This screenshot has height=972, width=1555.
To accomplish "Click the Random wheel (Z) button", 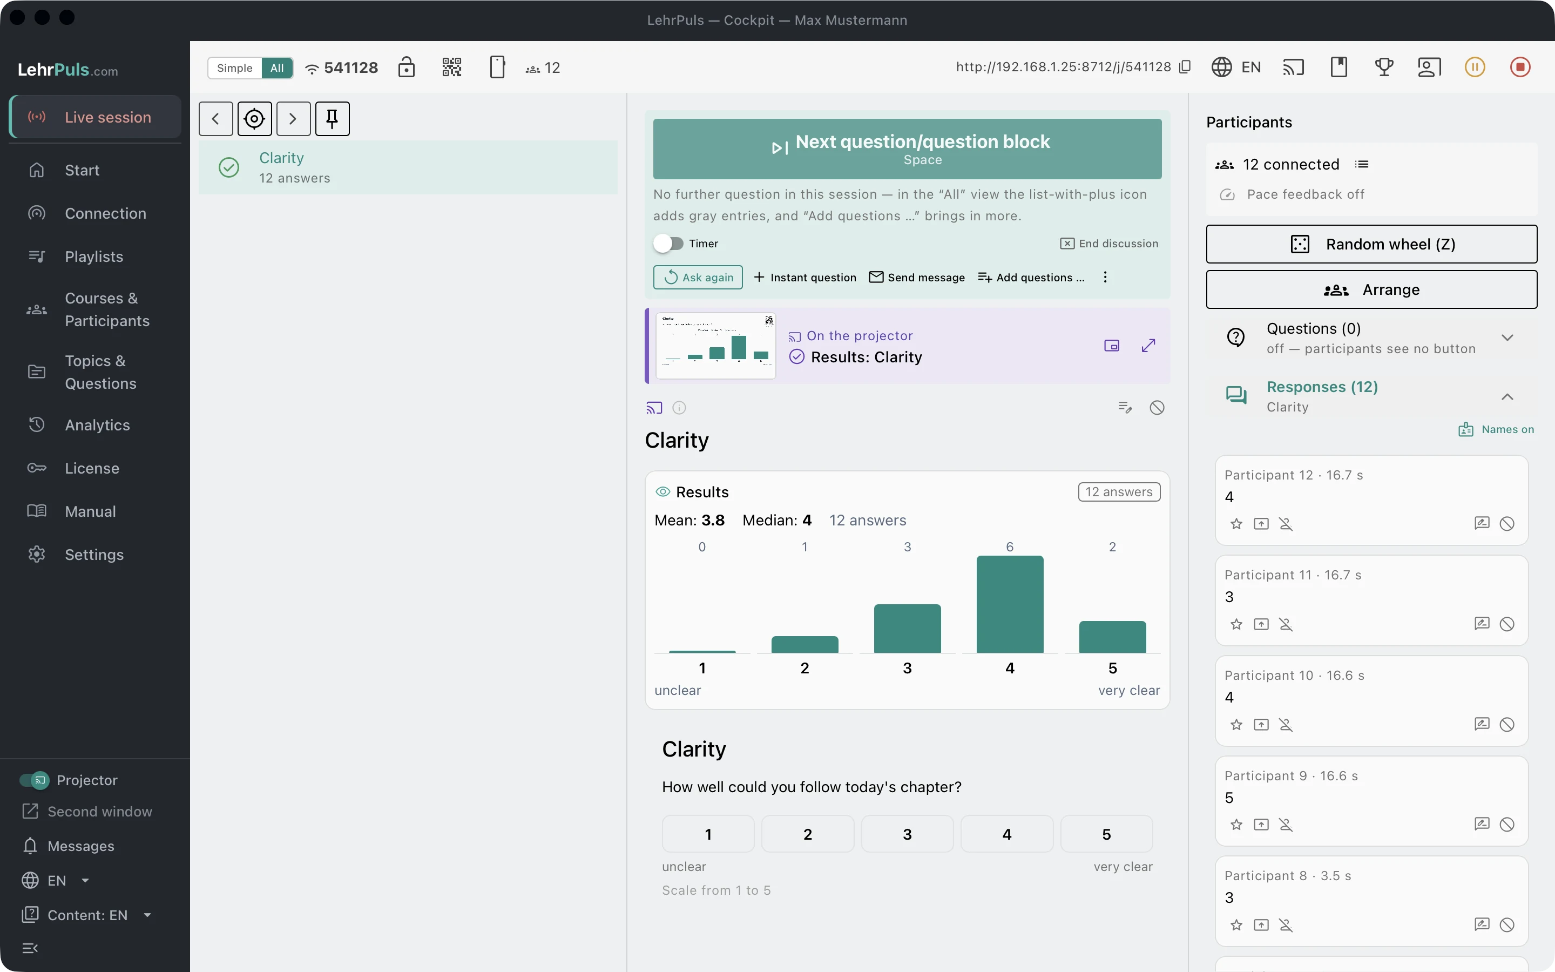I will [x=1371, y=244].
